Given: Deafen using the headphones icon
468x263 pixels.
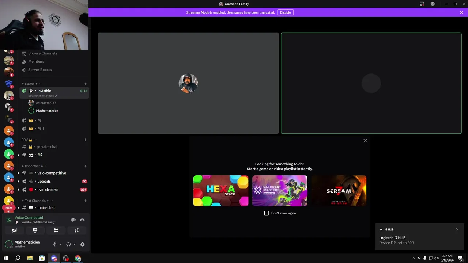Looking at the screenshot, I should coord(68,244).
